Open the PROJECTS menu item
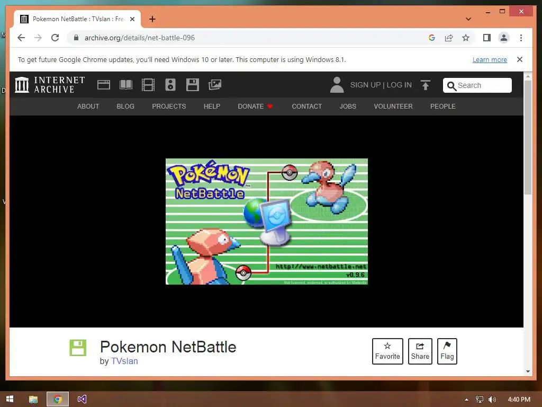Image resolution: width=542 pixels, height=407 pixels. click(x=169, y=106)
